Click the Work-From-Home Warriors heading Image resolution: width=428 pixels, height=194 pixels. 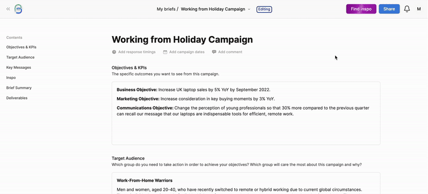tap(144, 181)
